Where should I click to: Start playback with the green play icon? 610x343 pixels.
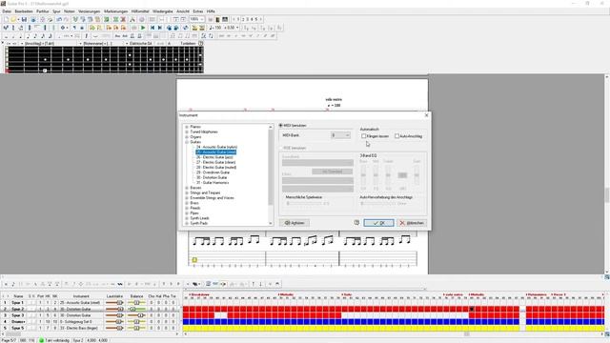pyautogui.click(x=143, y=28)
